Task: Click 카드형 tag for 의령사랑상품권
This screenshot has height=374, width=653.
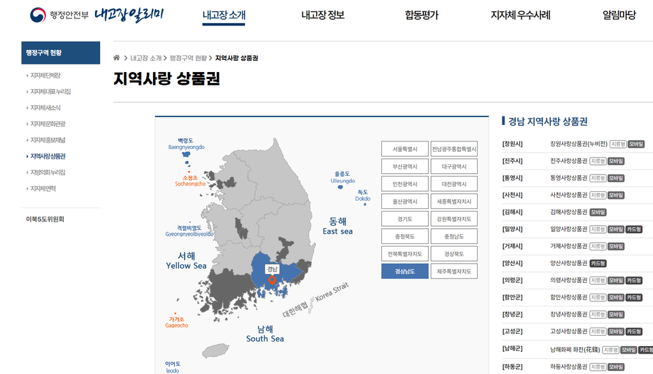Action: (x=633, y=280)
